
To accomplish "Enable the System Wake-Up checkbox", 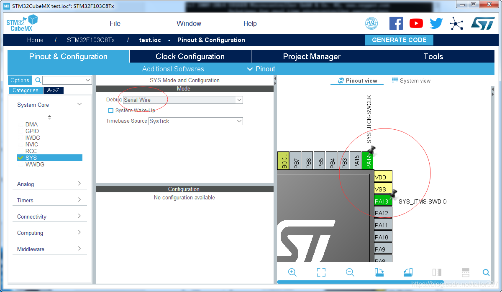I will point(111,111).
